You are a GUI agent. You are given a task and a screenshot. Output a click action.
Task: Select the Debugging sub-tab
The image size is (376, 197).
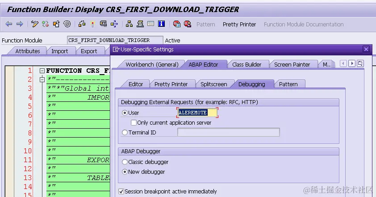[252, 84]
